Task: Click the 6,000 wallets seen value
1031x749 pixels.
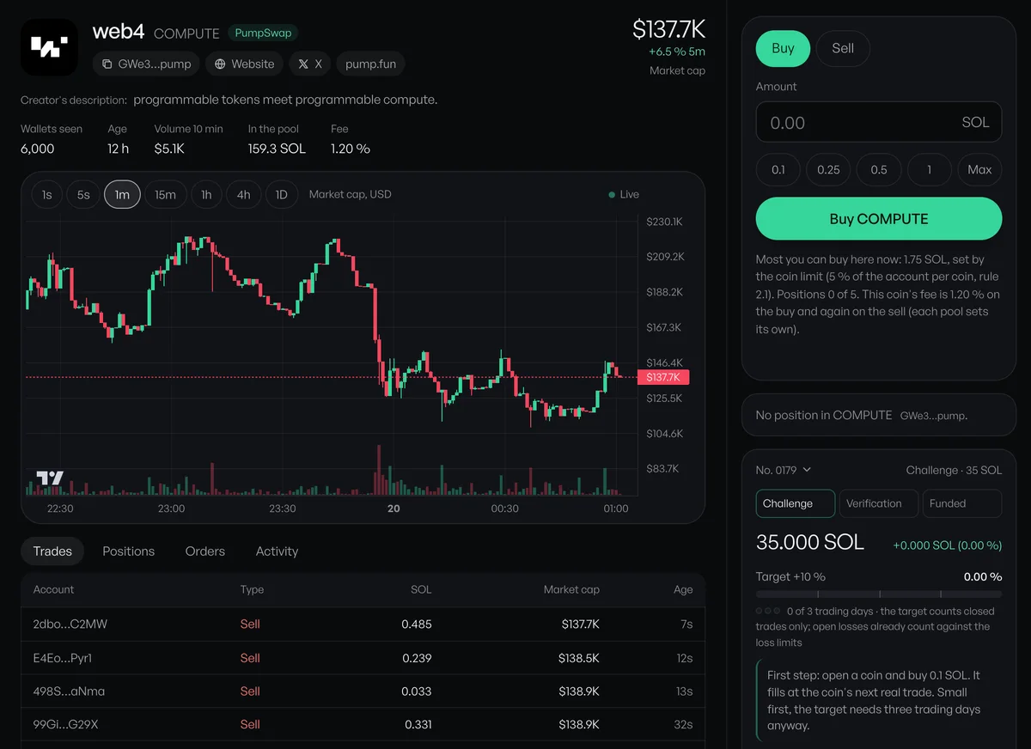Action: click(38, 149)
